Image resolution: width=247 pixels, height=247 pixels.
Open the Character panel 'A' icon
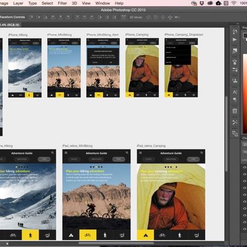(235, 92)
